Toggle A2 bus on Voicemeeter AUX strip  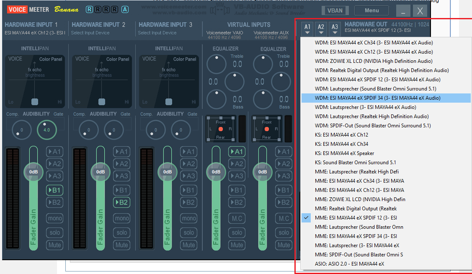[284, 164]
